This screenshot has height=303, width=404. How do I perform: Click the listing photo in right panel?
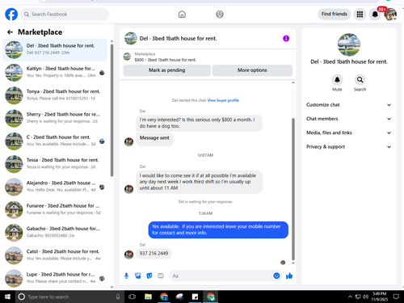click(x=349, y=44)
